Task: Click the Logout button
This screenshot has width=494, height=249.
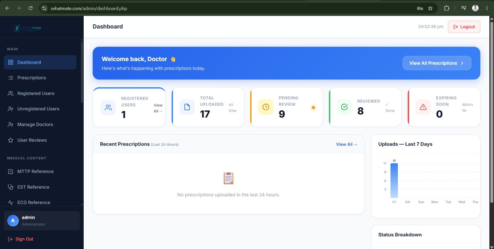Action: point(464,27)
